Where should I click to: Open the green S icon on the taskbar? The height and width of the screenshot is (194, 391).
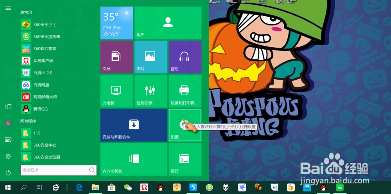coord(340,187)
